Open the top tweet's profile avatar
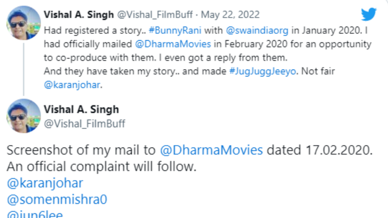Image resolution: width=388 pixels, height=218 pixels. [x=23, y=23]
